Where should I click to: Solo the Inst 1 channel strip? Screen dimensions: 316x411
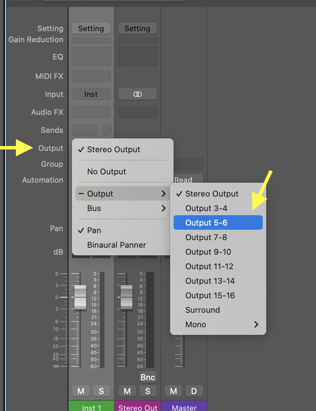point(101,391)
